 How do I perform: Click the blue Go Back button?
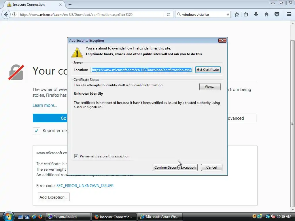pyautogui.click(x=50, y=118)
